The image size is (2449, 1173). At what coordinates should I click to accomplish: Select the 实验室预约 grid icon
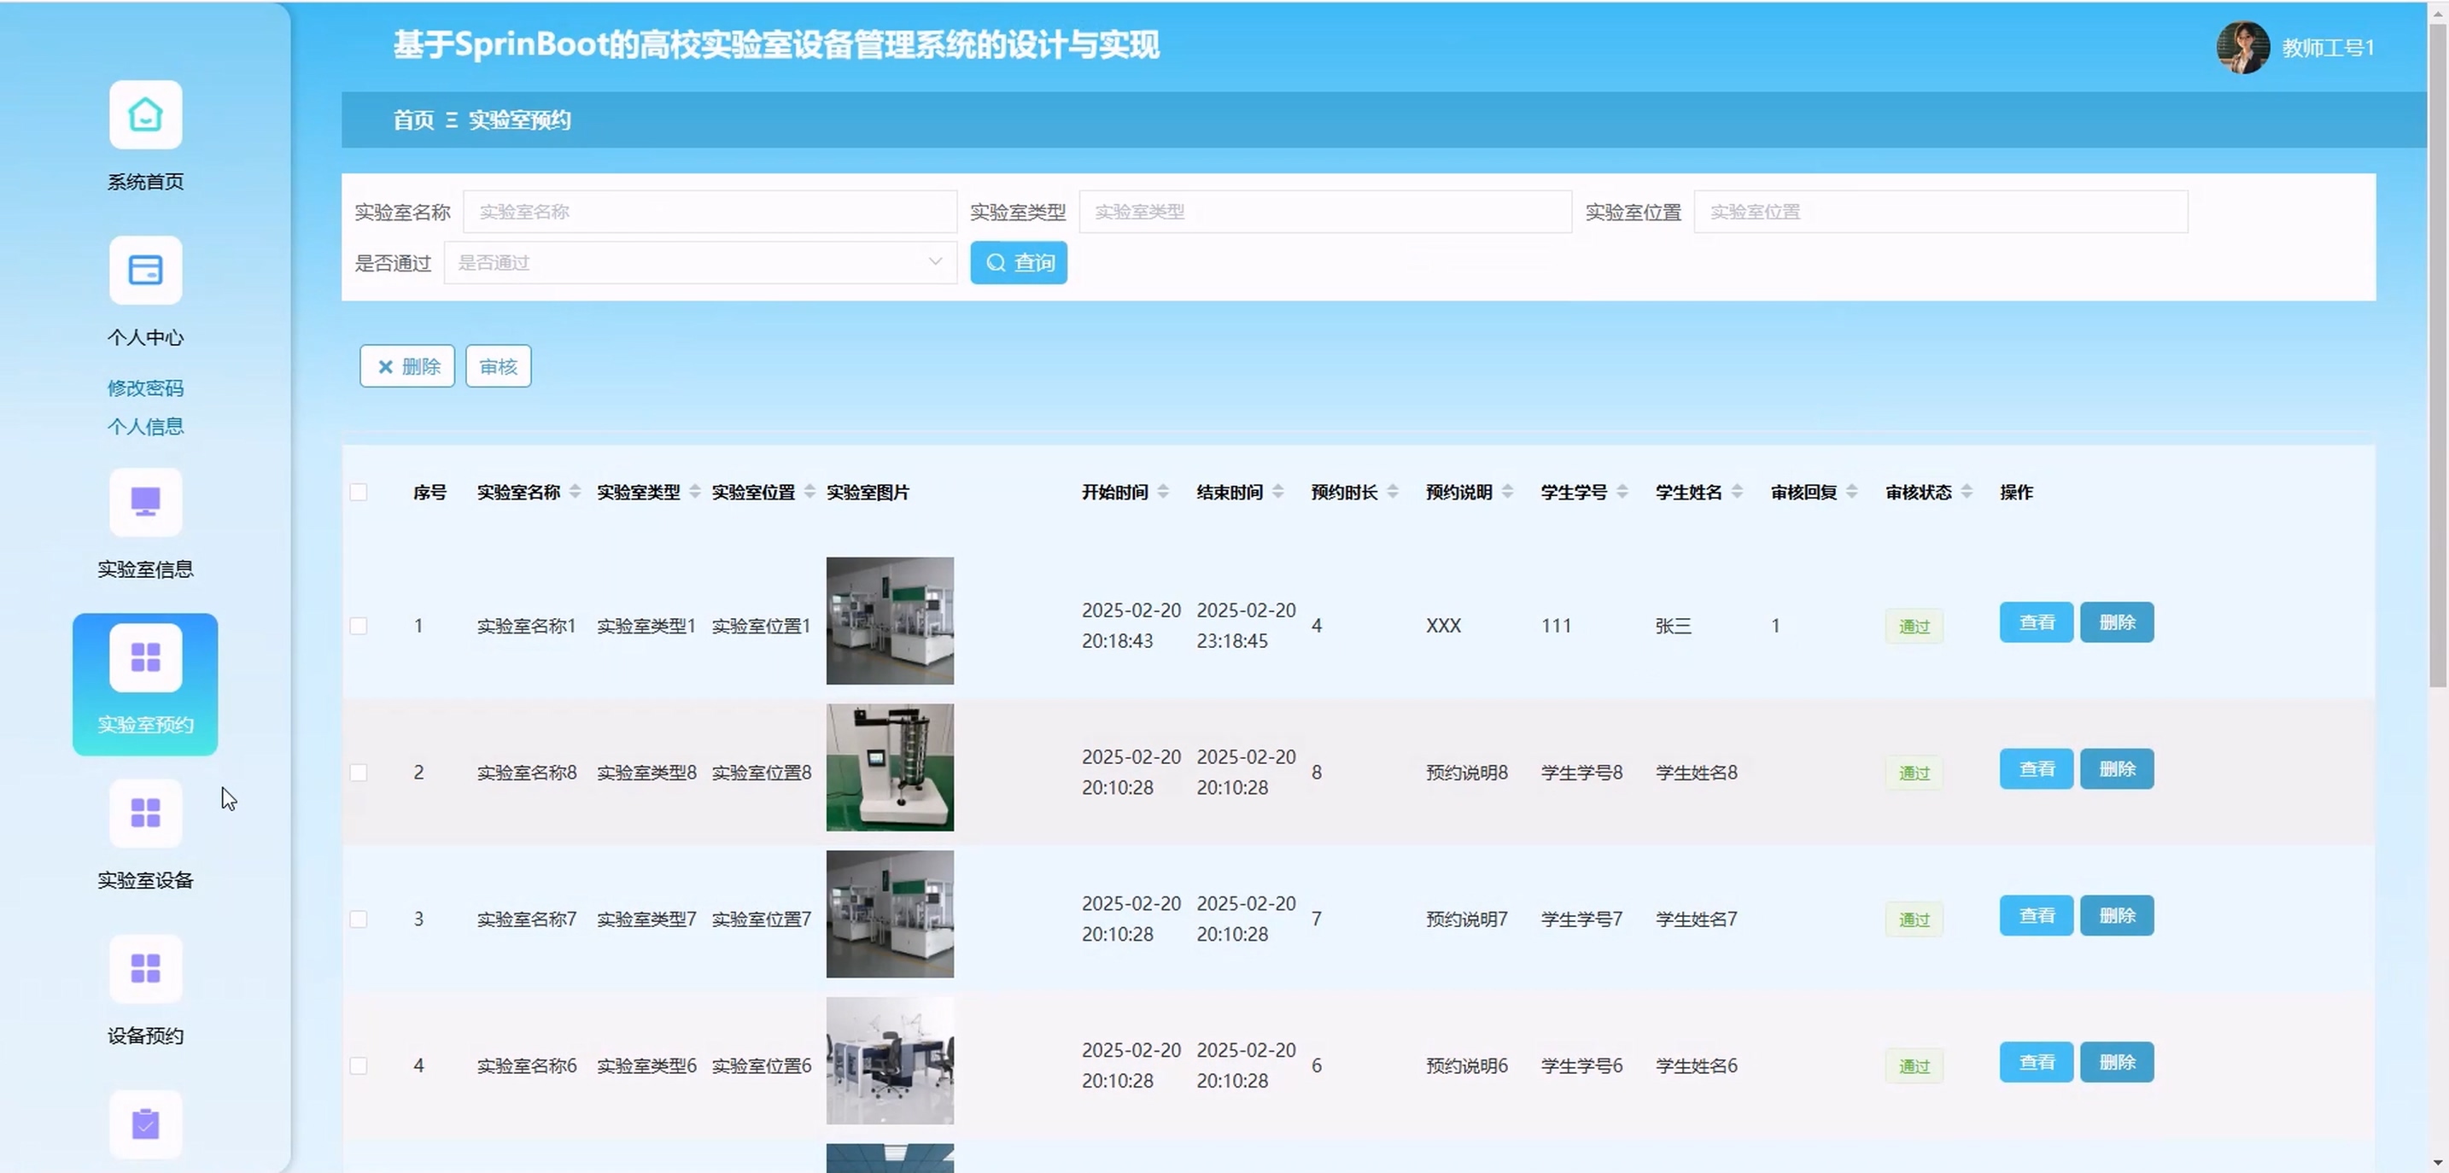coord(145,657)
